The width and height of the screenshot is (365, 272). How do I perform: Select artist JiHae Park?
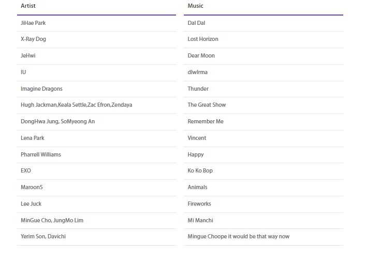33,23
